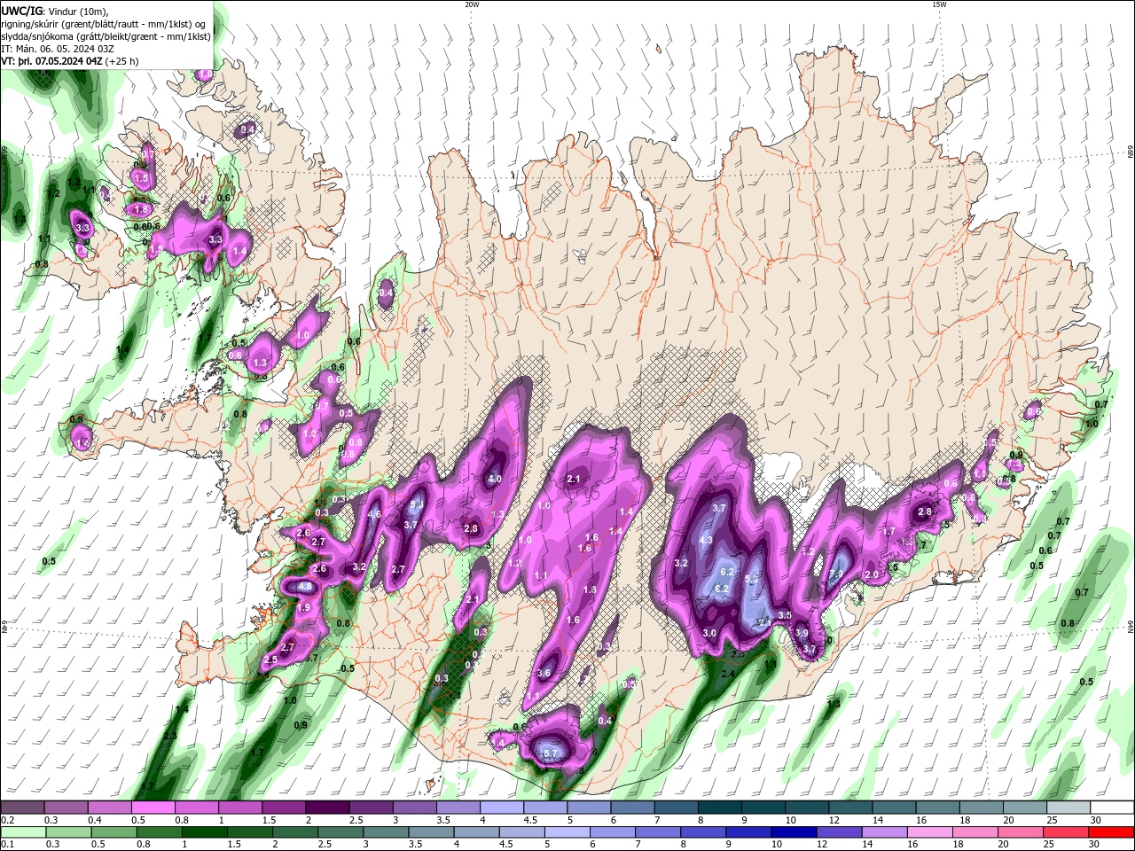The height and width of the screenshot is (851, 1135).
Task: Click the '20W' longitude label
Action: click(x=472, y=4)
